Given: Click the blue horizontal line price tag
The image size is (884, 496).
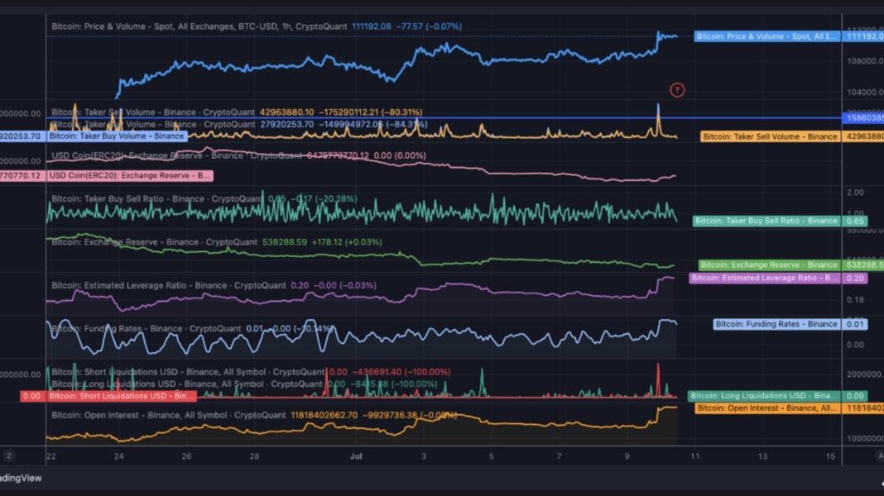Looking at the screenshot, I should pyautogui.click(x=863, y=118).
